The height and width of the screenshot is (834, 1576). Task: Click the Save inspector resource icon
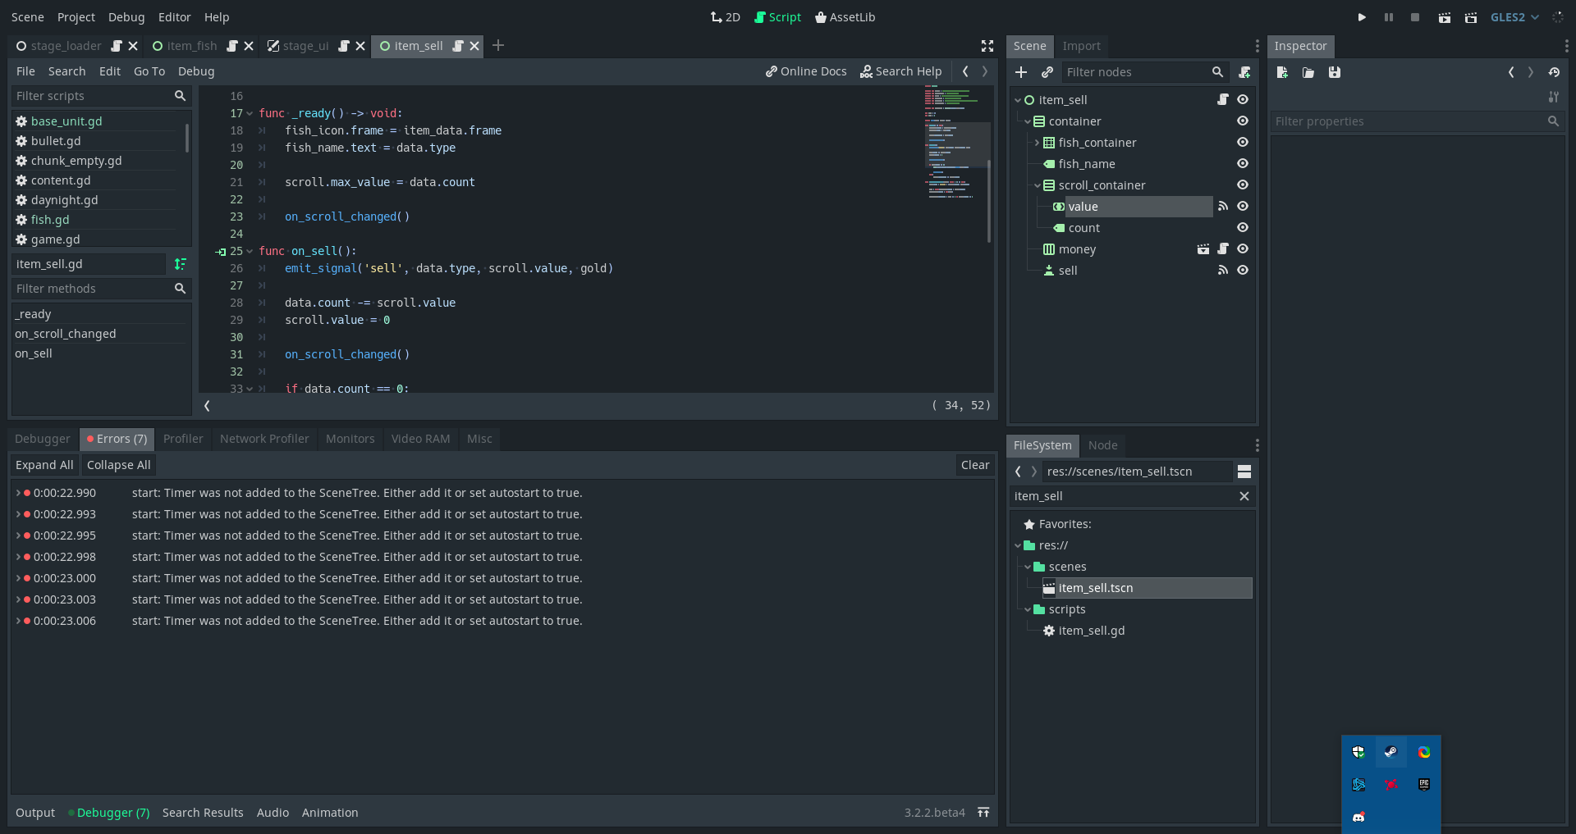1334,72
